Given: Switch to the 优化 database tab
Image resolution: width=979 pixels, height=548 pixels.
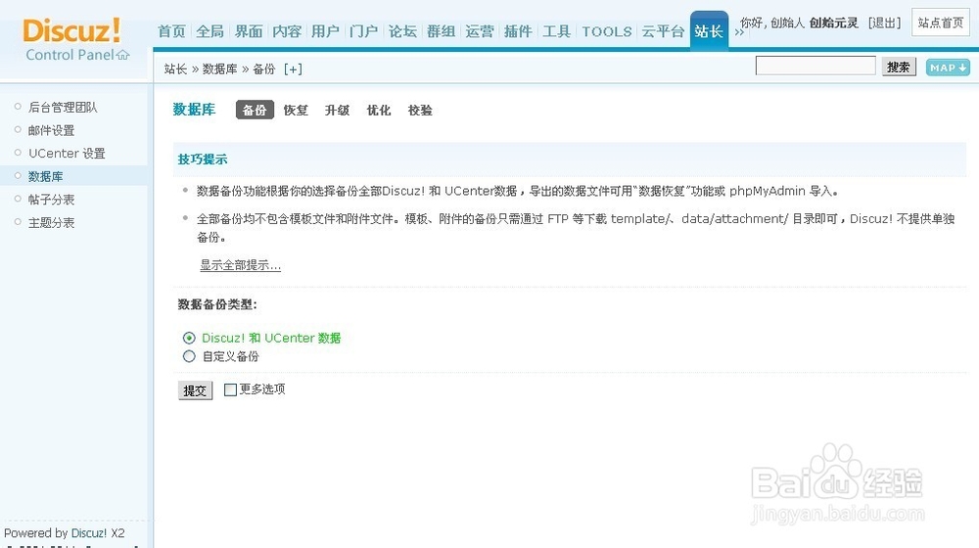Looking at the screenshot, I should [x=379, y=111].
